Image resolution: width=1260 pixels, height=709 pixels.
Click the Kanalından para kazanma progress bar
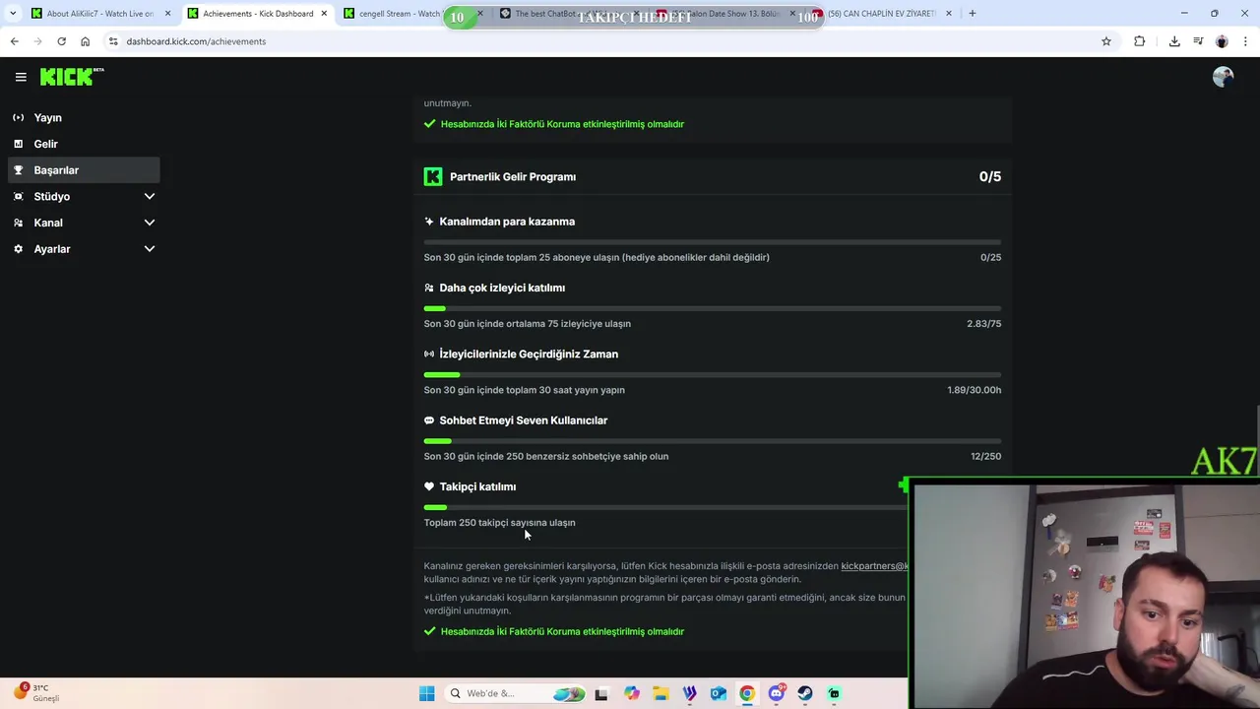713,241
